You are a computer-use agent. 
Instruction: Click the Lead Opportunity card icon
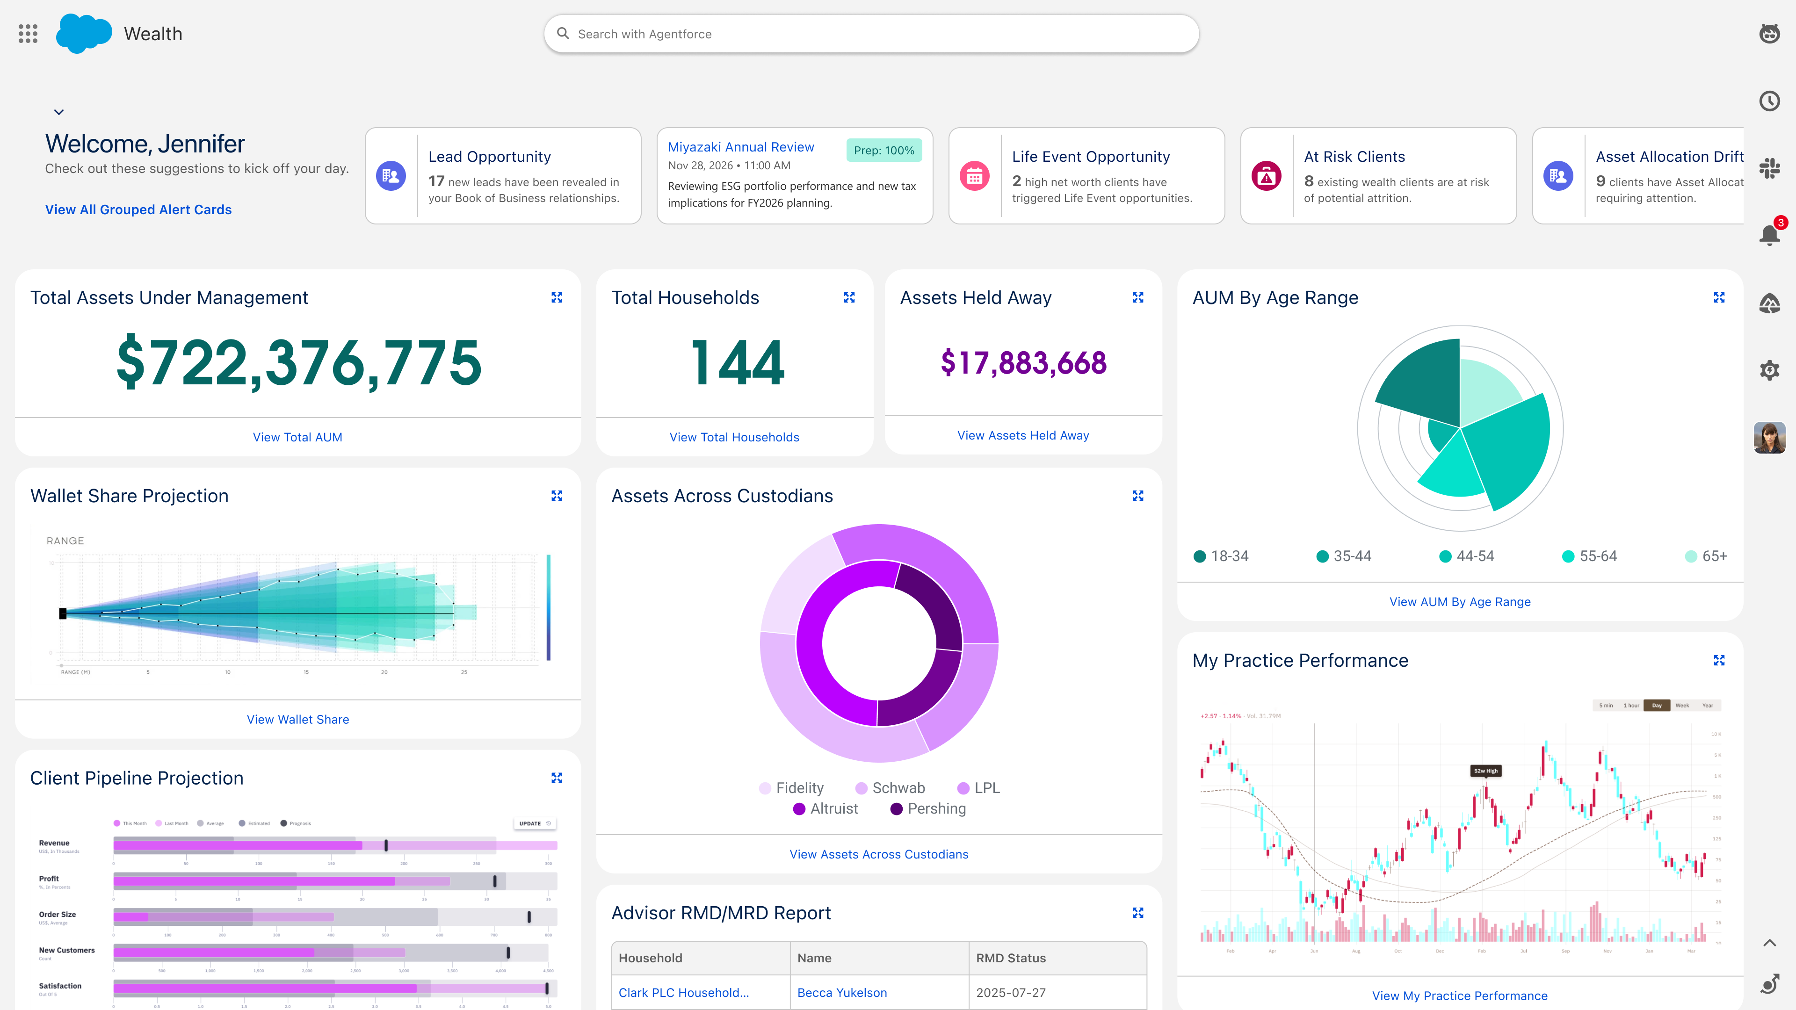391,176
